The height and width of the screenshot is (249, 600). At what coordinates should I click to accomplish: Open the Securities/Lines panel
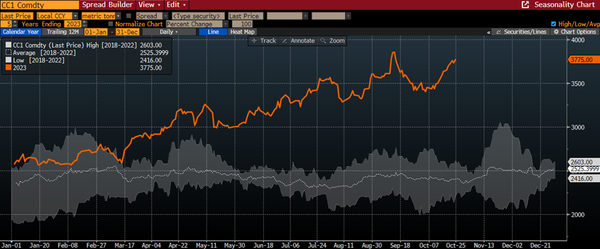tap(521, 32)
